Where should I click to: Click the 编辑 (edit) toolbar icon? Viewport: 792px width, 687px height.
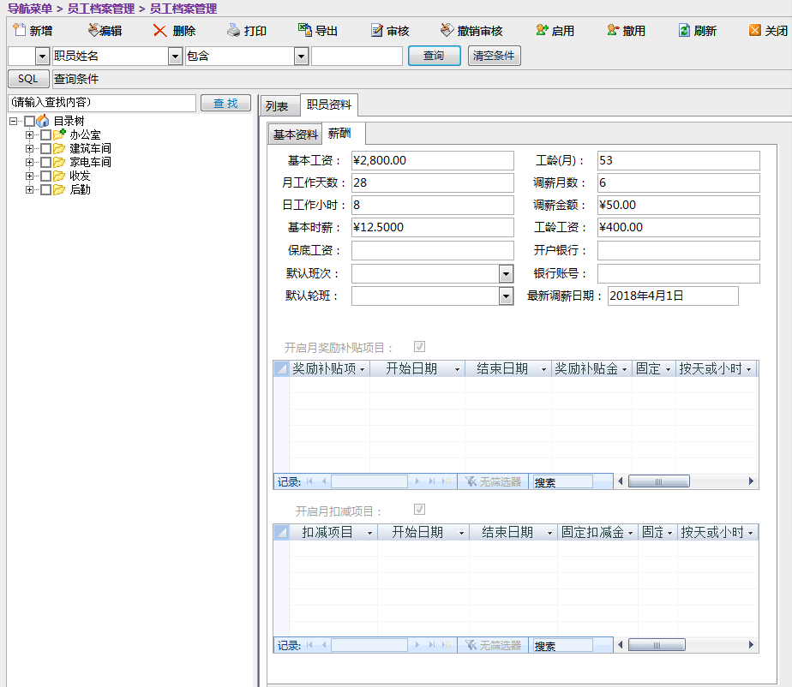click(x=93, y=30)
